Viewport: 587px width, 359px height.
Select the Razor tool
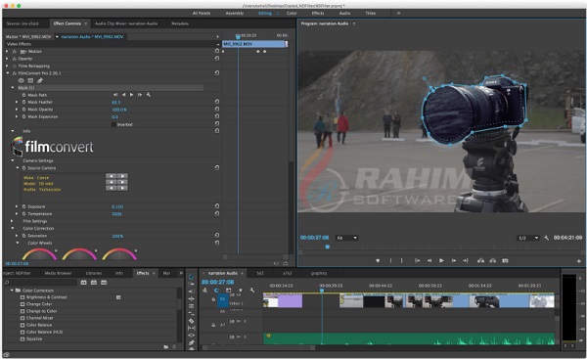pos(191,321)
